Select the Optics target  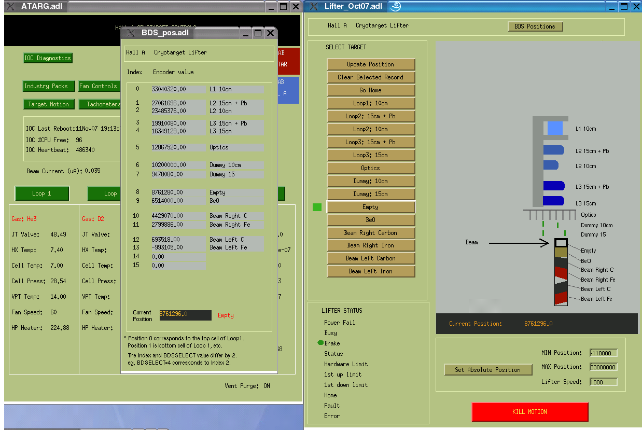pyautogui.click(x=371, y=168)
